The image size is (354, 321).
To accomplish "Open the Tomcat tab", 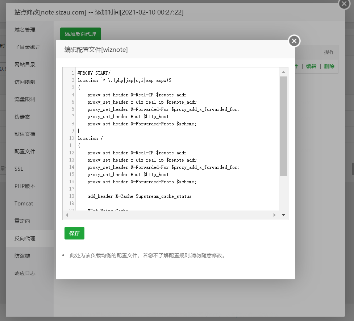I will (24, 204).
